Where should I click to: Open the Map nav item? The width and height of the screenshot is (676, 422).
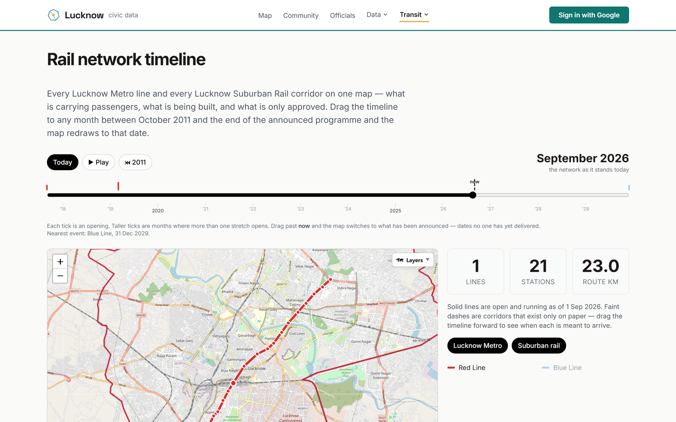tap(265, 15)
